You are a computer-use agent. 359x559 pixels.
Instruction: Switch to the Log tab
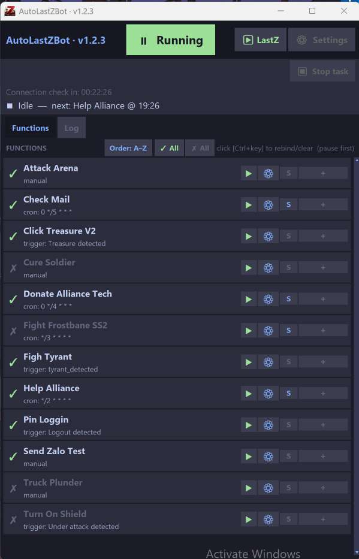(71, 128)
